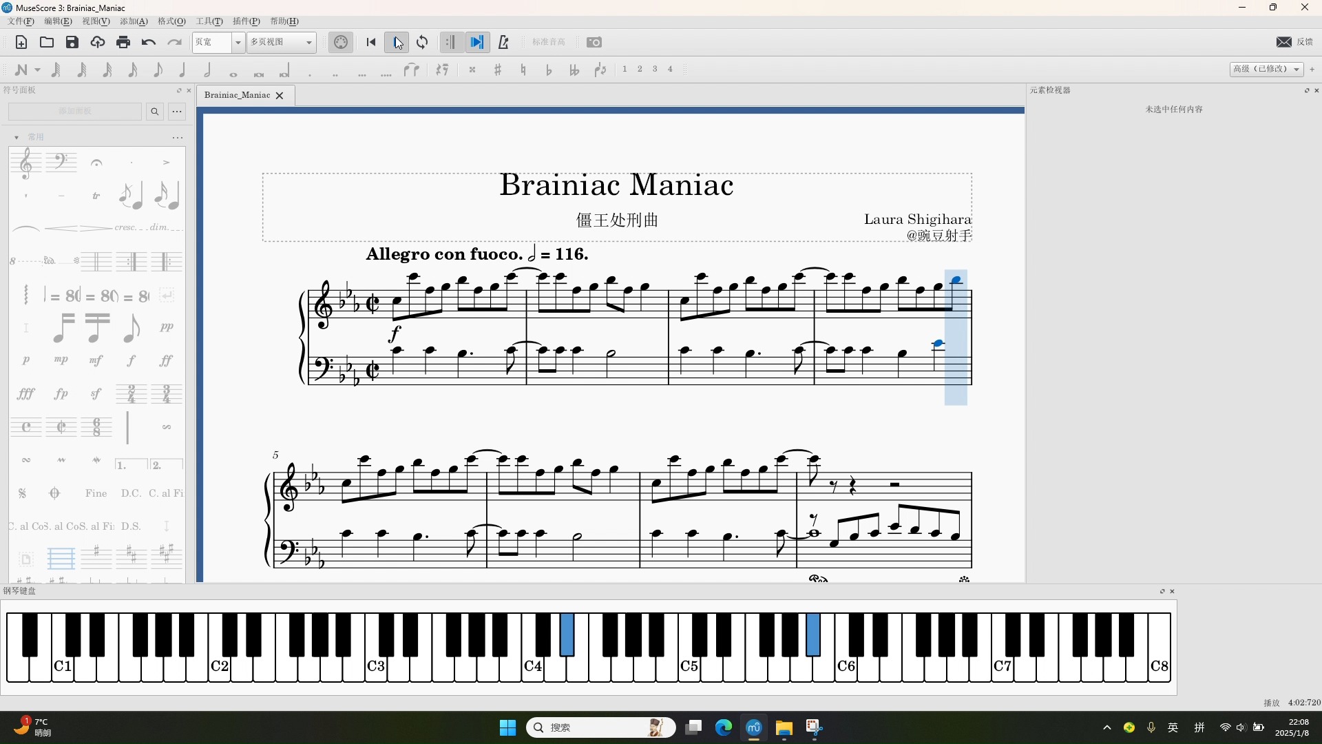Pick forte dynamic in palette
This screenshot has width=1322, height=744.
[131, 360]
